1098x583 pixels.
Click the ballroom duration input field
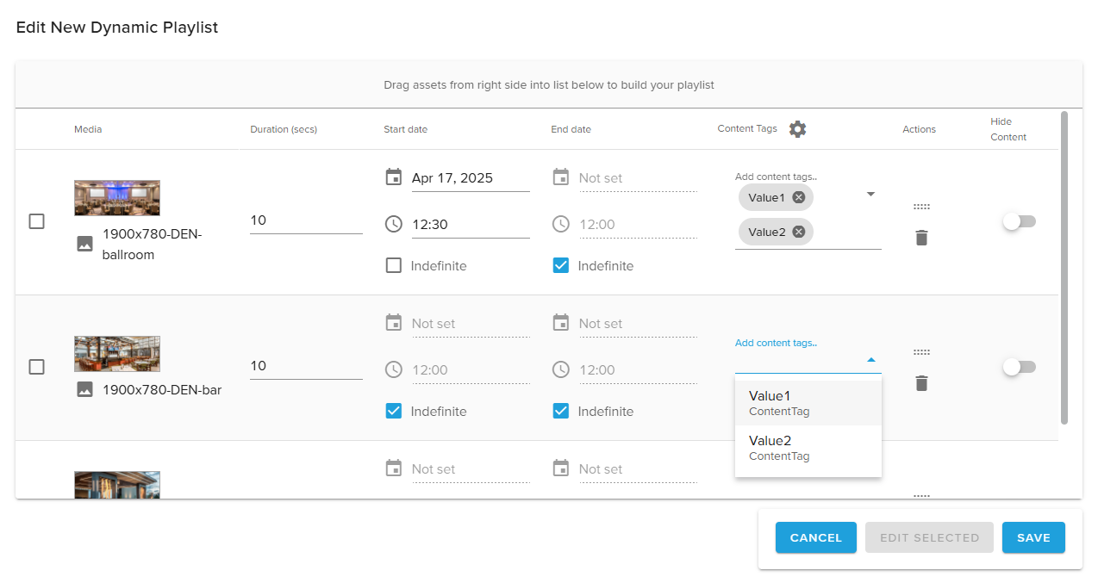coord(305,220)
